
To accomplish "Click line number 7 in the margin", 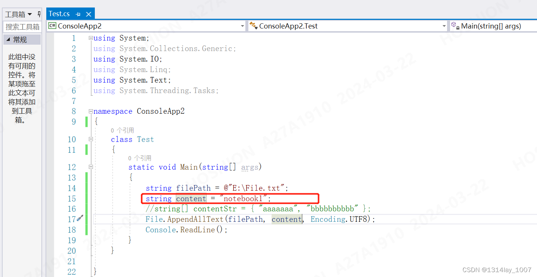I will (74, 101).
